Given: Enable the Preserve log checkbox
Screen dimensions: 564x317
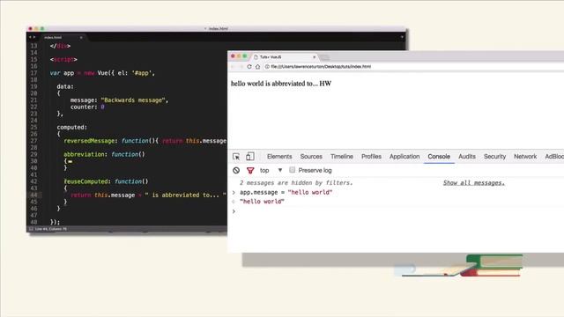Looking at the screenshot, I should point(292,170).
